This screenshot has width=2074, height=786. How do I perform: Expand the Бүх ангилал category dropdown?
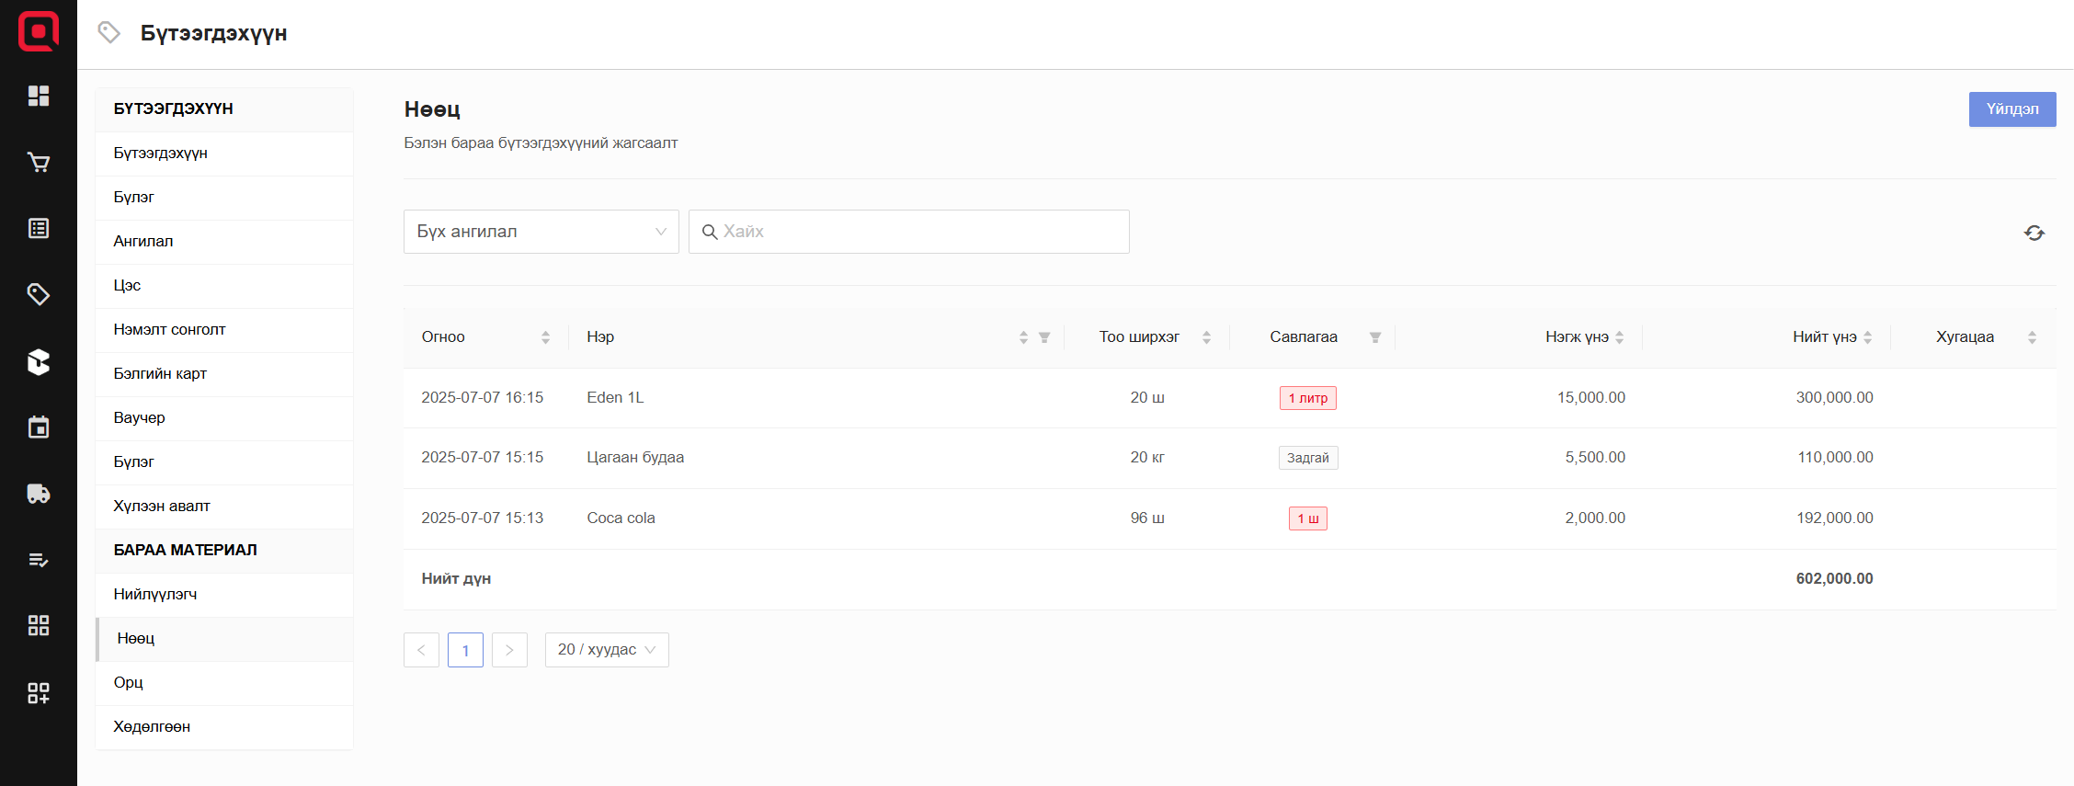tap(541, 232)
